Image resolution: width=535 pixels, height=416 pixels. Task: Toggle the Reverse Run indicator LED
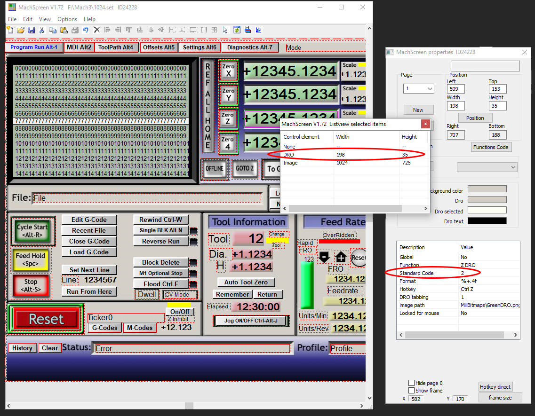coord(193,242)
